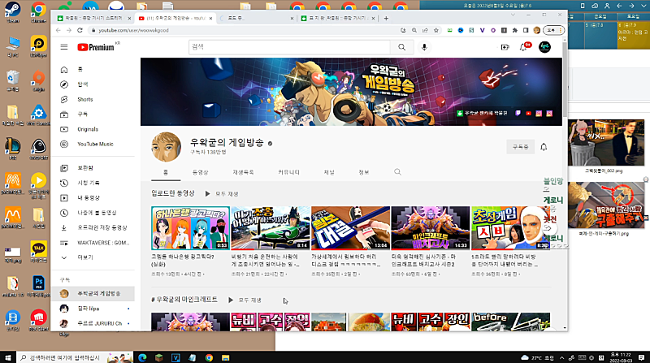Click the YouTube page vertical scrollbar
Image resolution: width=650 pixels, height=363 pixels.
[x=565, y=79]
